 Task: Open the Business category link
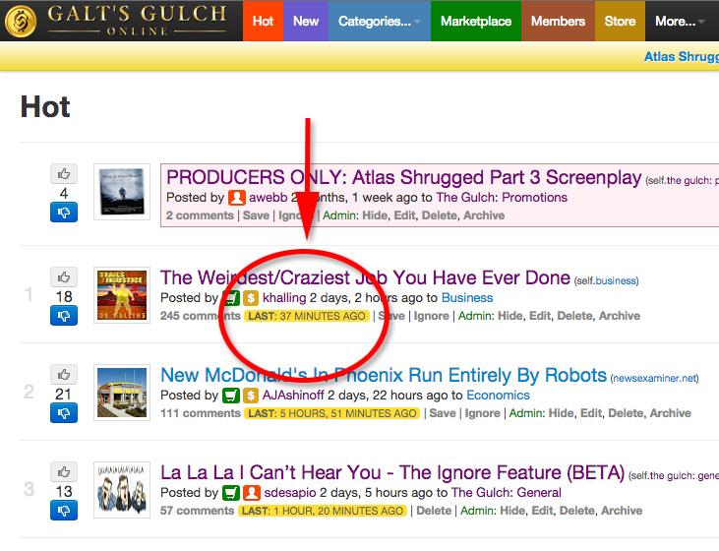pos(467,298)
